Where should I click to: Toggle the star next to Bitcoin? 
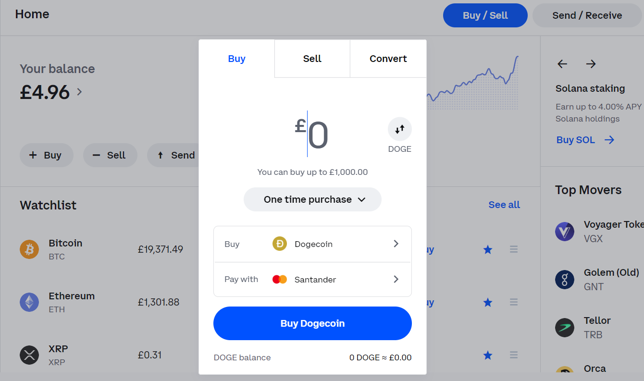tap(488, 249)
